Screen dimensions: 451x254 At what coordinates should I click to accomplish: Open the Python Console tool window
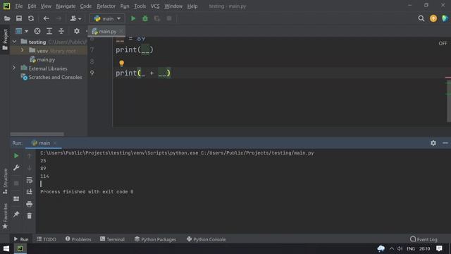coord(206,239)
